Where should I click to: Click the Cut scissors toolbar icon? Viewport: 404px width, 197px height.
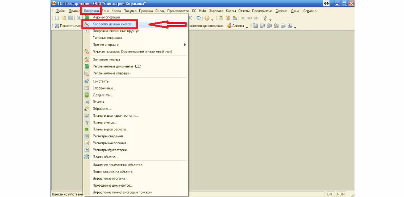78,18
